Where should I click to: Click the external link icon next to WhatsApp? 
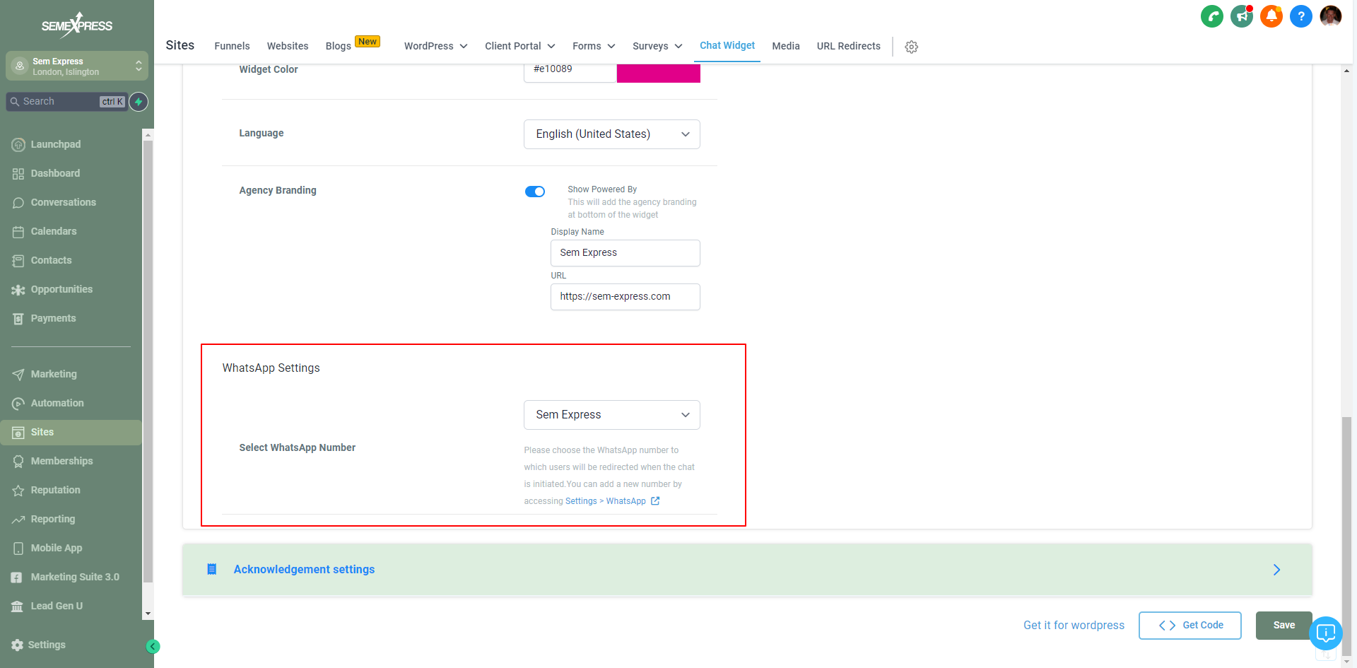tap(655, 500)
